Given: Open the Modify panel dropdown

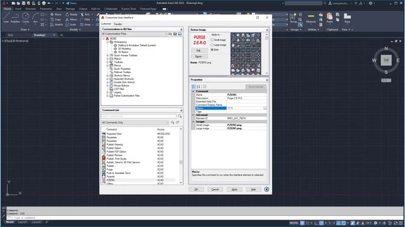Looking at the screenshot, I should (x=75, y=30).
